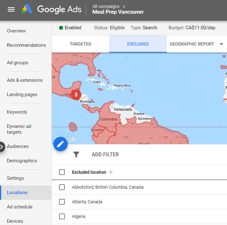Open the hamburger main menu
The width and height of the screenshot is (227, 225).
(x=11, y=9)
